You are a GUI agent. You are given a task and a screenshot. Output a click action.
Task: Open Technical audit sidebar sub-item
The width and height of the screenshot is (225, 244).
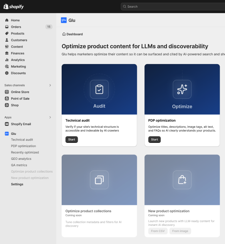click(x=22, y=140)
